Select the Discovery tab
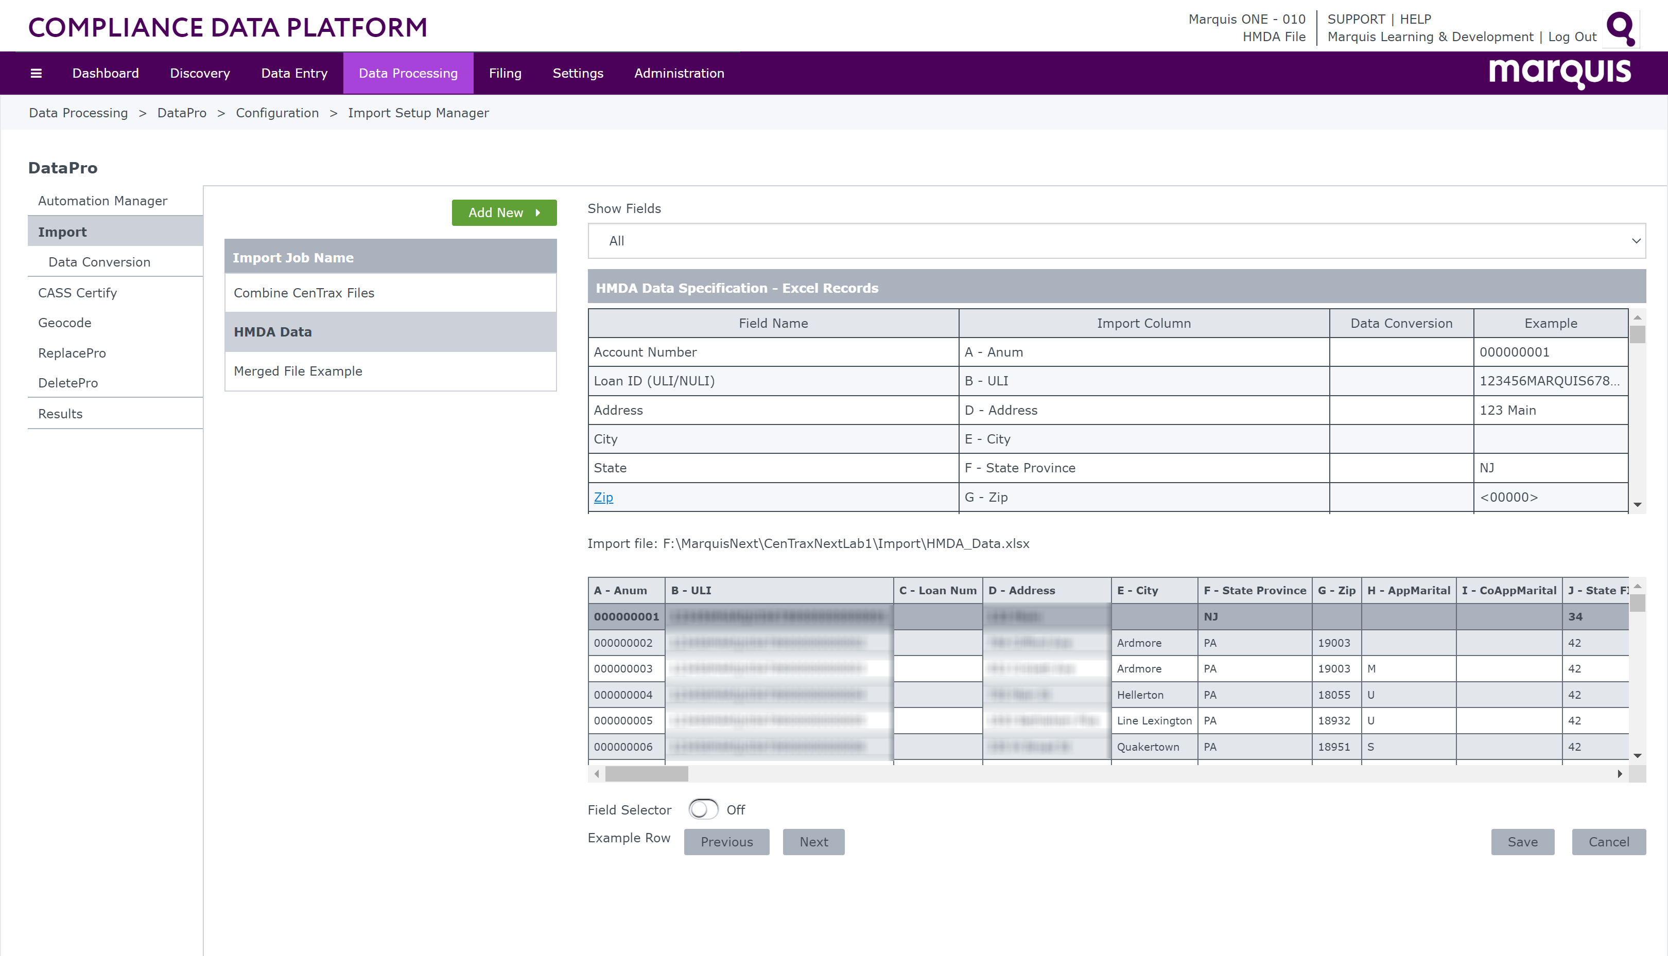The width and height of the screenshot is (1668, 956). (x=199, y=73)
